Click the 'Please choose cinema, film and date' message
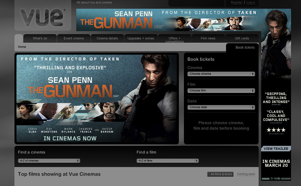Image resolution: width=301 pixels, height=186 pixels. 221,125
